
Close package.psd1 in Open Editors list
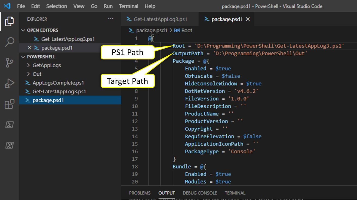coord(30,48)
